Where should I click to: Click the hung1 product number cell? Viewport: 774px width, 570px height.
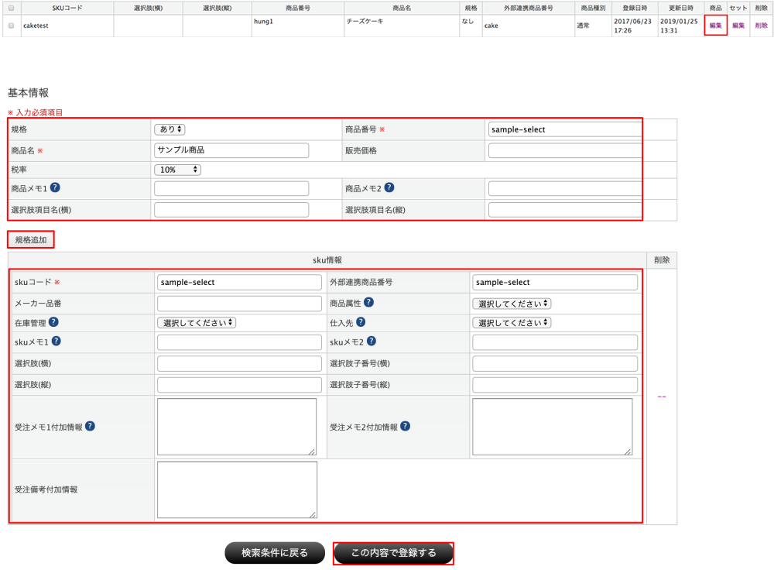(298, 26)
